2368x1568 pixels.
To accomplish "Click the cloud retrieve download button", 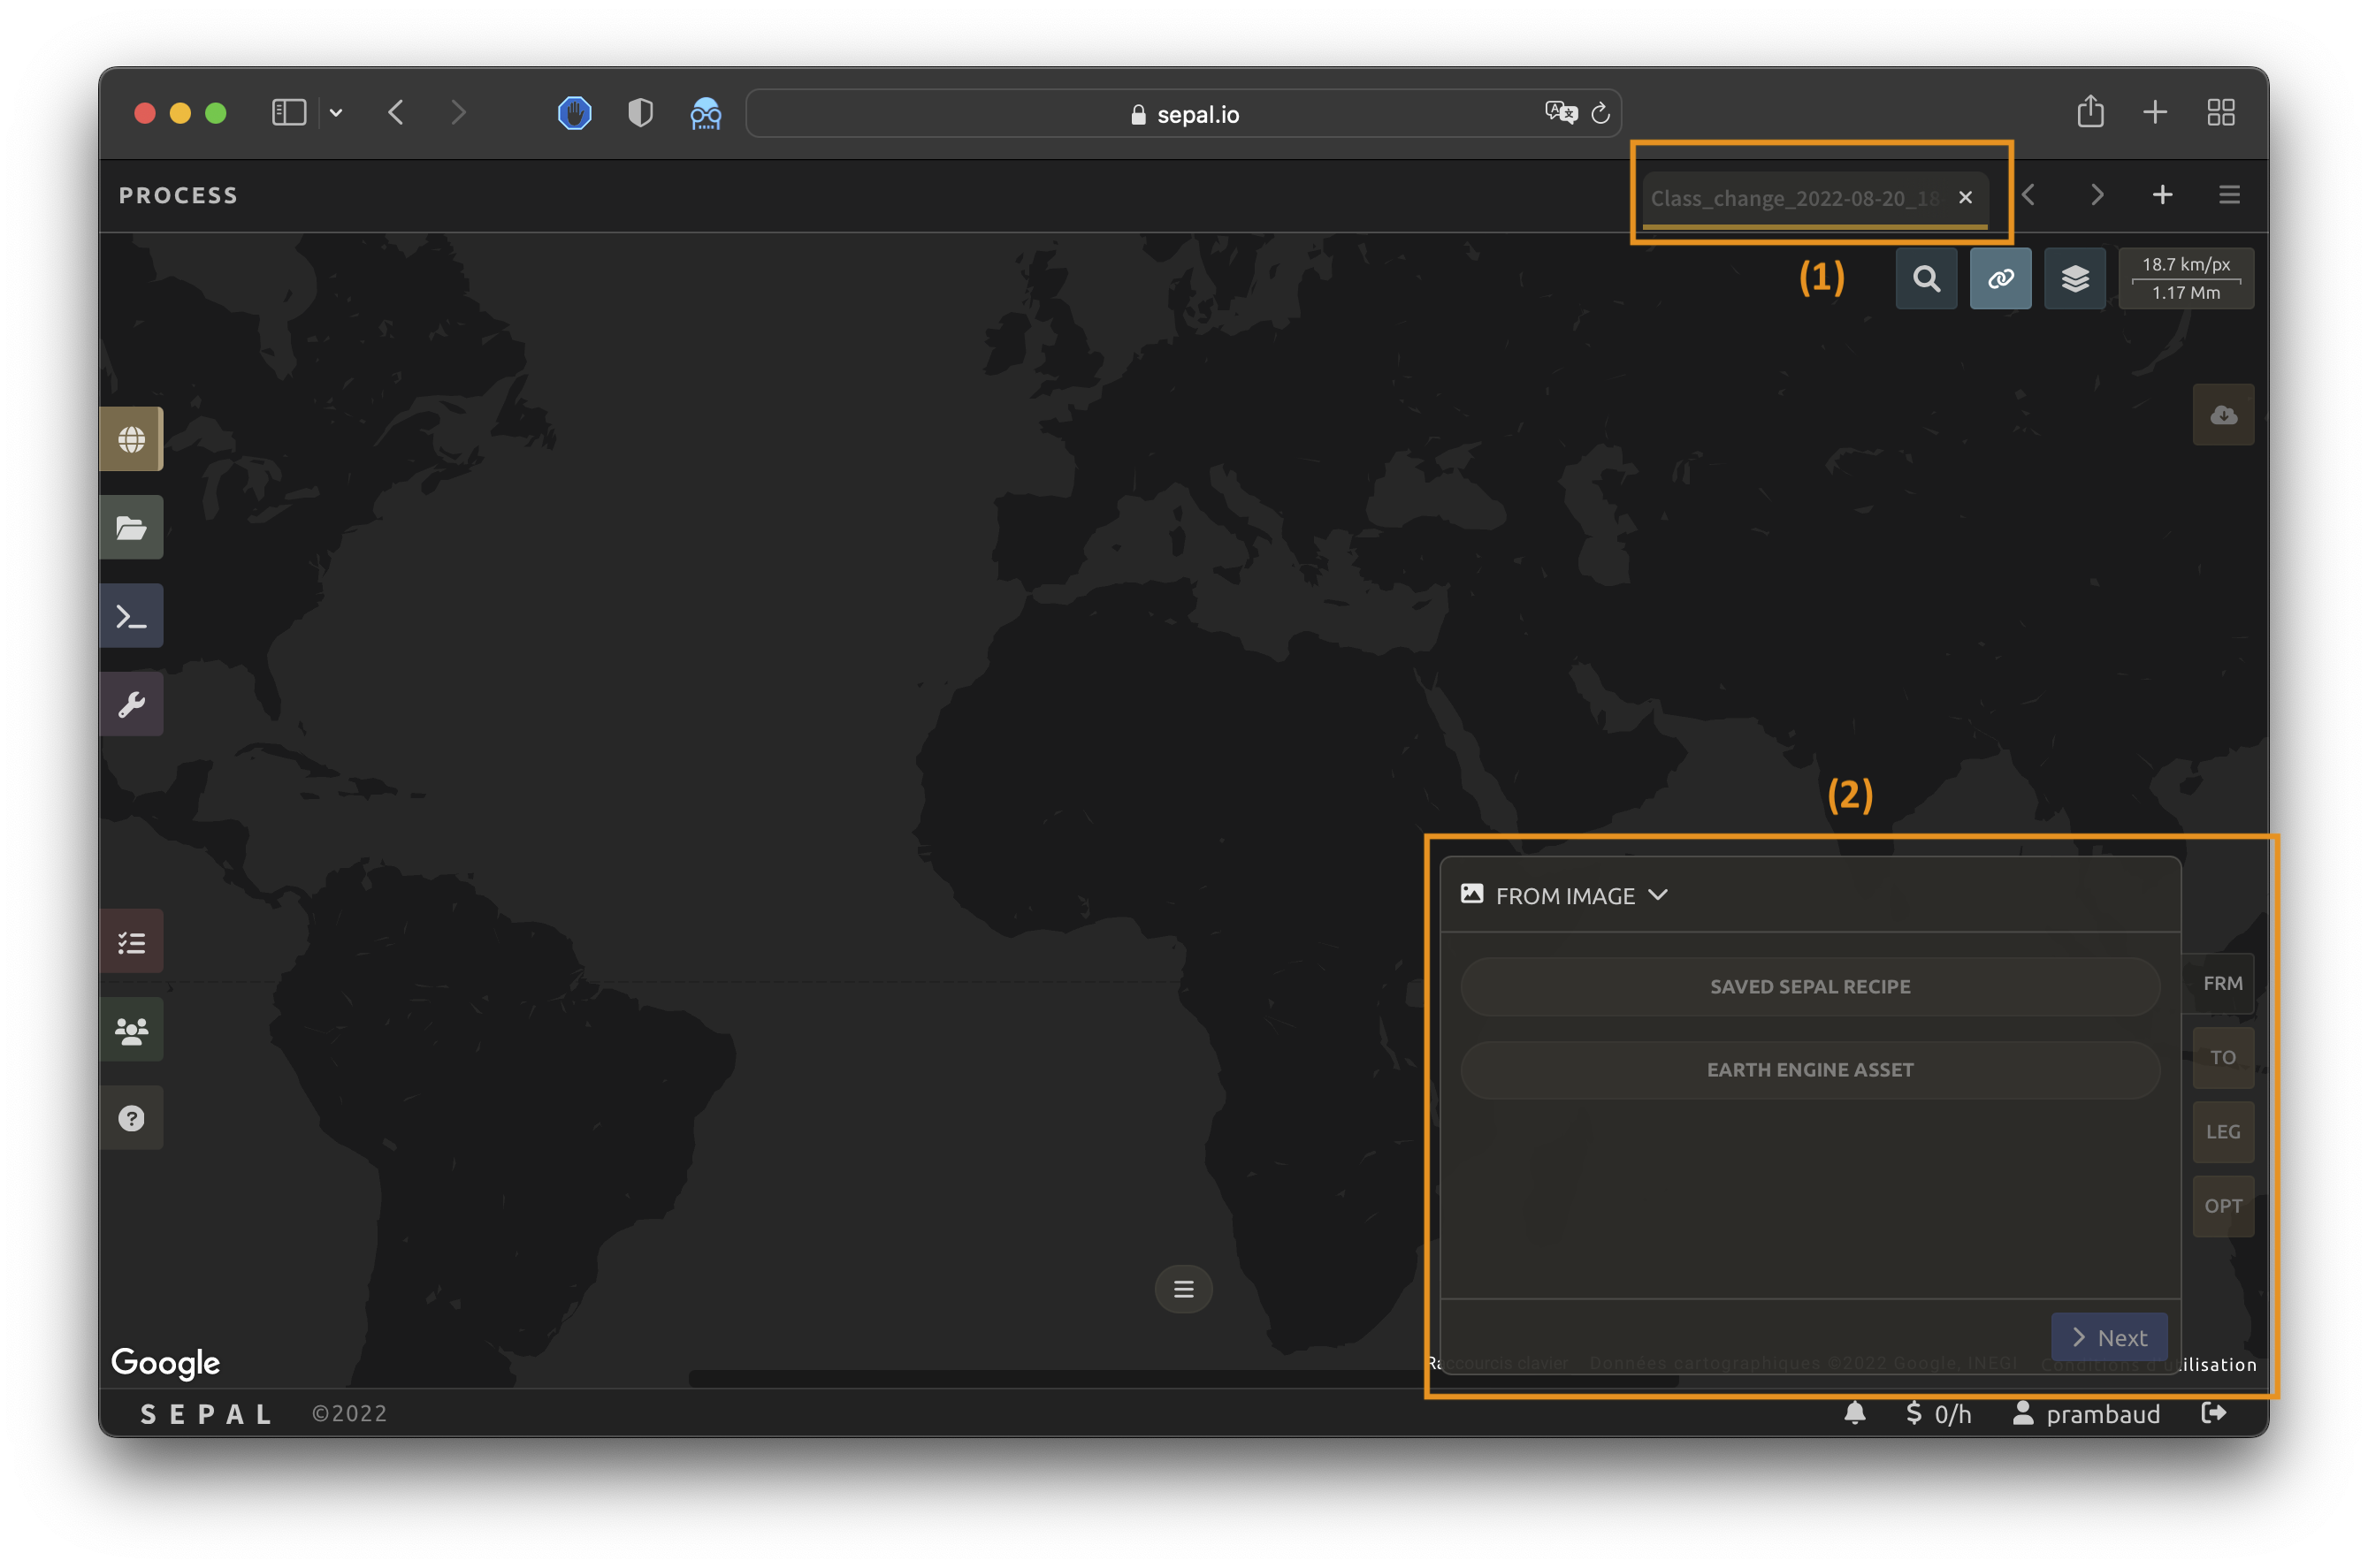I will tap(2223, 415).
